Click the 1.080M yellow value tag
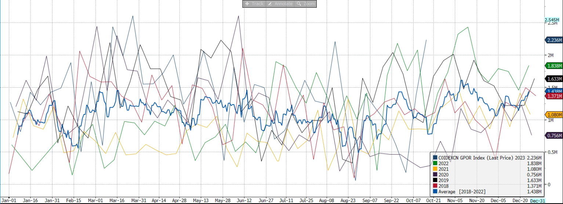This screenshot has height=204, width=563. (x=553, y=114)
